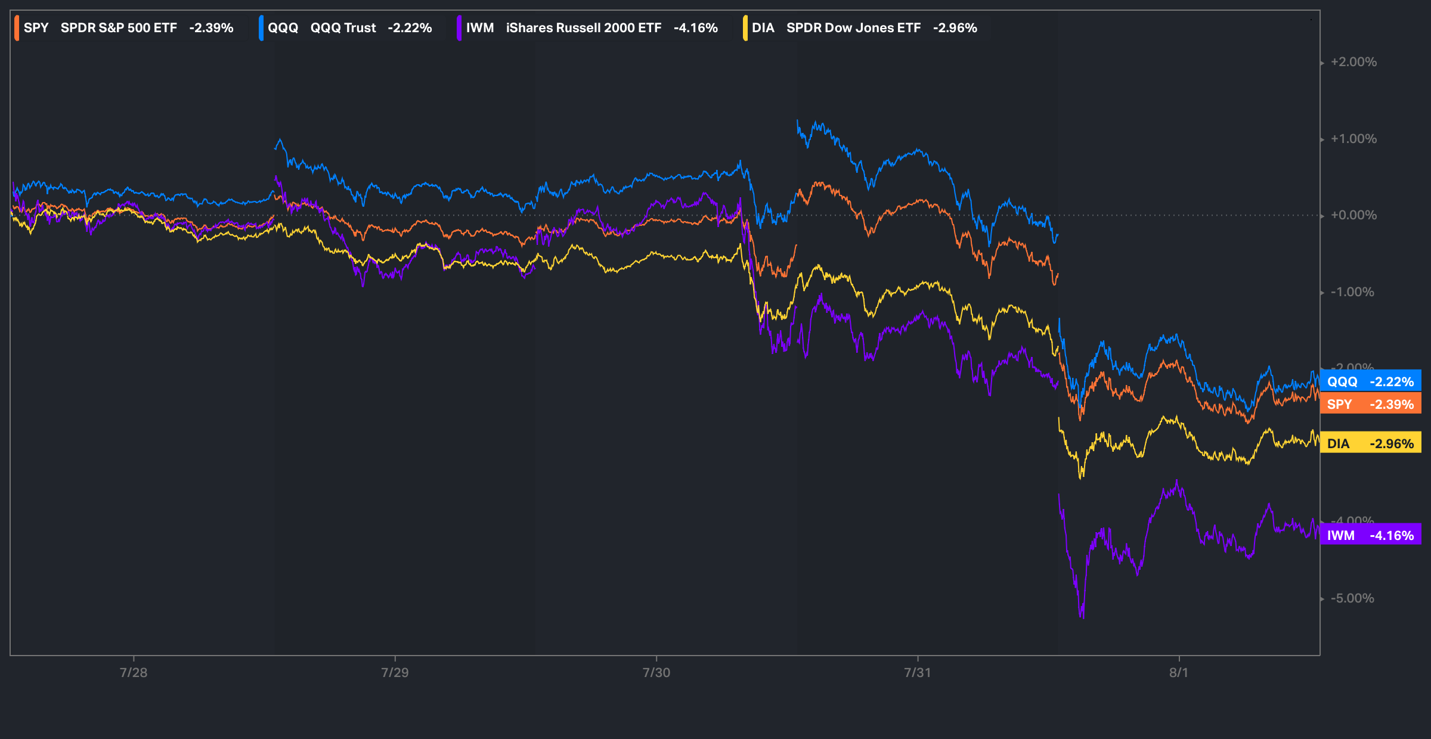Click the blue QQQ -2.22% price tag
Viewport: 1431px width, 739px height.
click(x=1370, y=381)
